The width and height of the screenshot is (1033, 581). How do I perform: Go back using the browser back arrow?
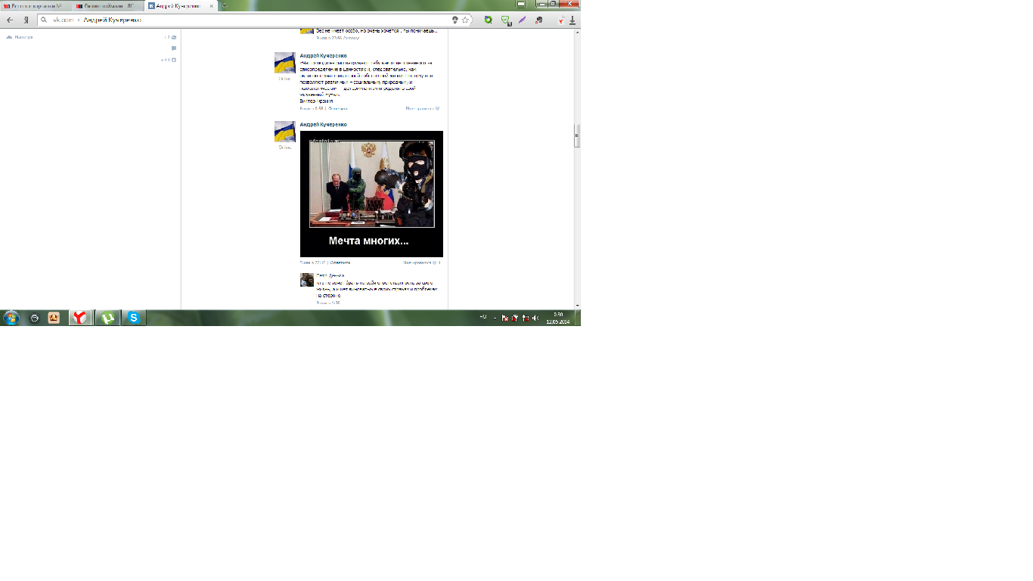[x=10, y=20]
